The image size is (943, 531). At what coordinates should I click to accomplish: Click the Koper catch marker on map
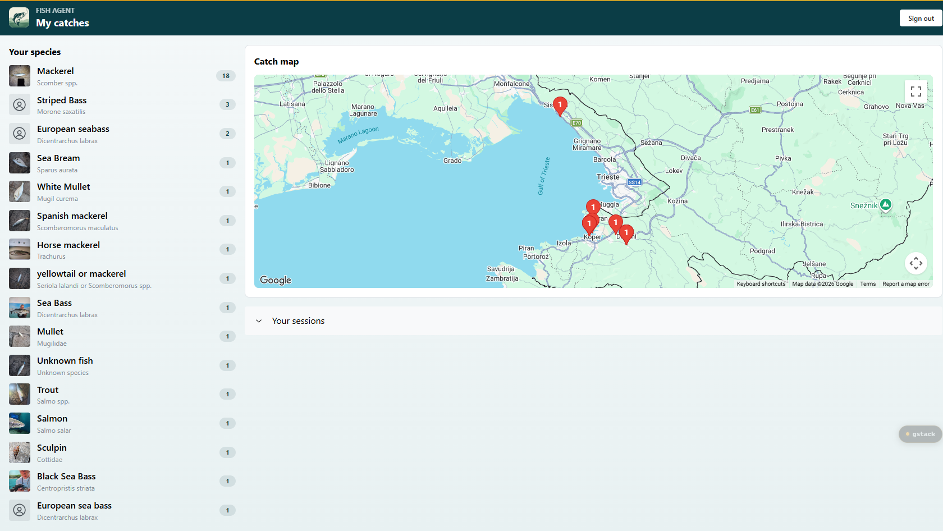(589, 225)
